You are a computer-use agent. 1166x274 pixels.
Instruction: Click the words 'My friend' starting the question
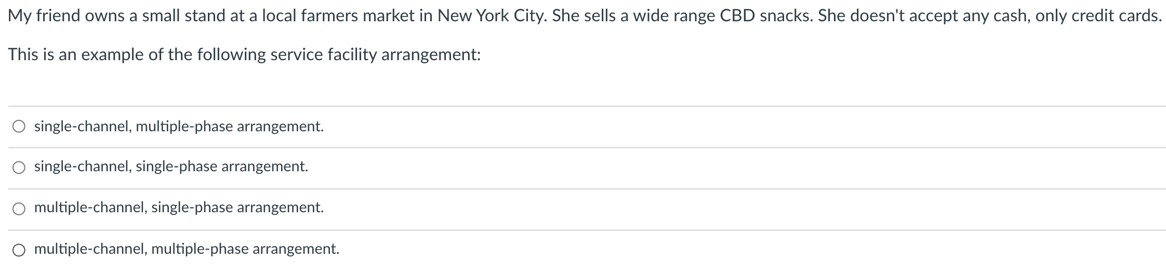click(x=44, y=16)
